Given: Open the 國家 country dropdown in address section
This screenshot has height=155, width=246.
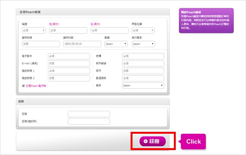Looking at the screenshot, I should [x=143, y=85].
